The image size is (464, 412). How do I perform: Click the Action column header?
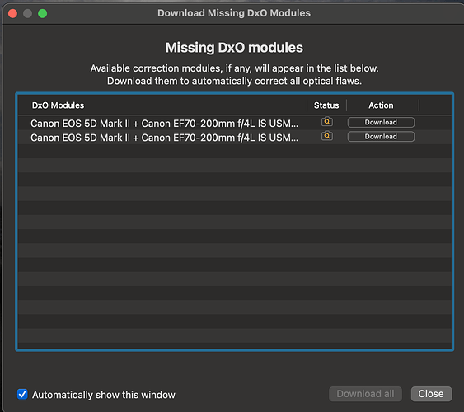(x=381, y=105)
